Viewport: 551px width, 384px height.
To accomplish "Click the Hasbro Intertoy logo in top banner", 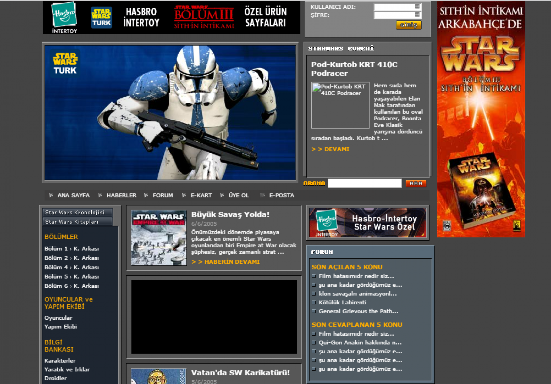I will pyautogui.click(x=64, y=18).
